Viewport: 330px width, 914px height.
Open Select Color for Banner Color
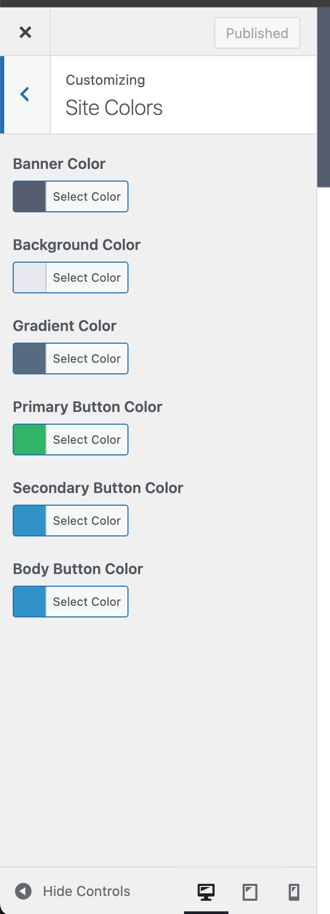[x=87, y=196]
